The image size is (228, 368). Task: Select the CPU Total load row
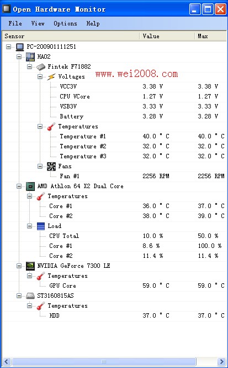[114, 236]
